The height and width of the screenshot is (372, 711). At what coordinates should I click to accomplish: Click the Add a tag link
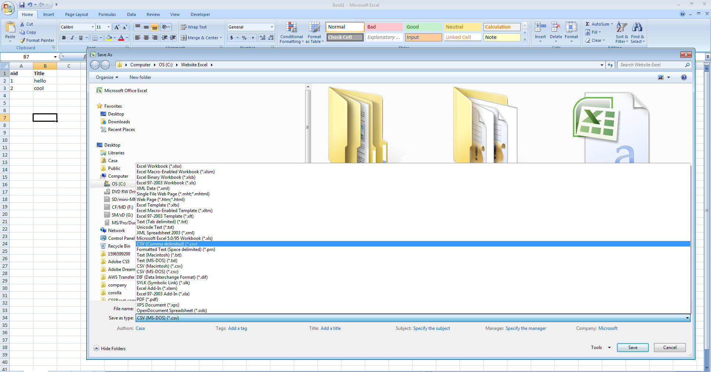tap(237, 328)
